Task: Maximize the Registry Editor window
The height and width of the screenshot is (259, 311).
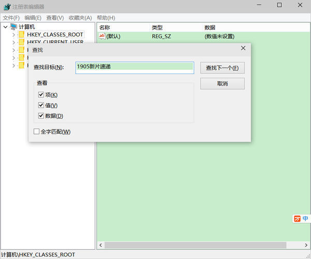Action: [279, 5]
